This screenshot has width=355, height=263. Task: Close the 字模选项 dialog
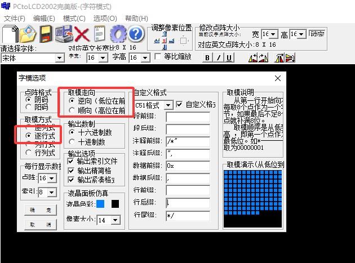pyautogui.click(x=278, y=78)
